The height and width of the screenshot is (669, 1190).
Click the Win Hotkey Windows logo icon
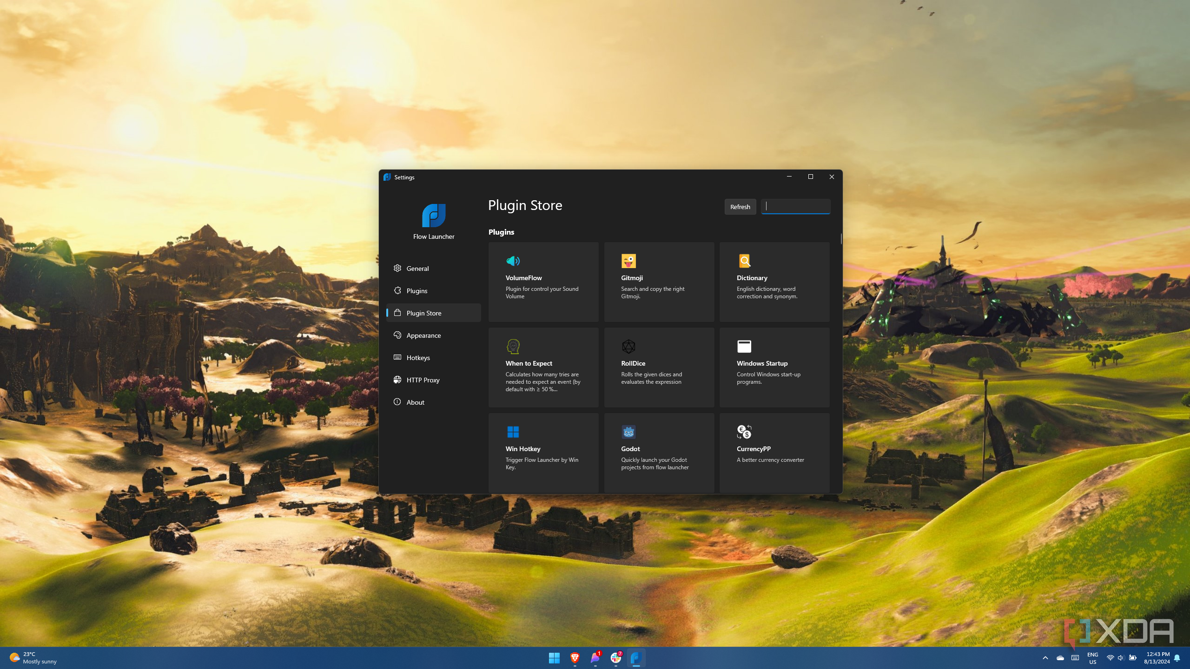click(513, 432)
